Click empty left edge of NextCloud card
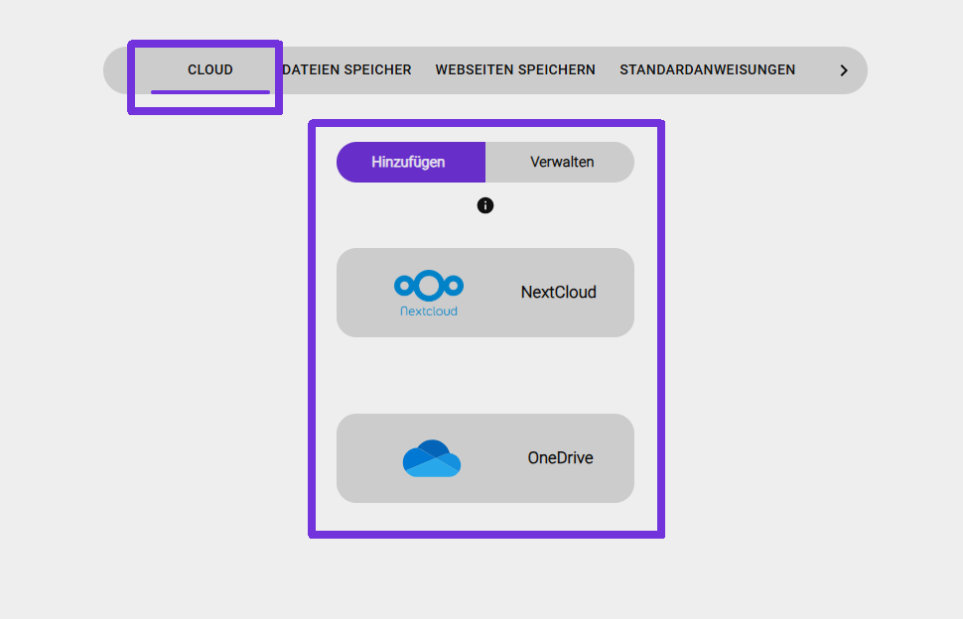 point(357,293)
